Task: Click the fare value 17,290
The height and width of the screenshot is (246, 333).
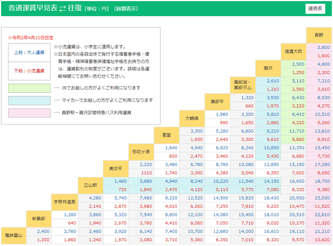Action: coord(322,165)
